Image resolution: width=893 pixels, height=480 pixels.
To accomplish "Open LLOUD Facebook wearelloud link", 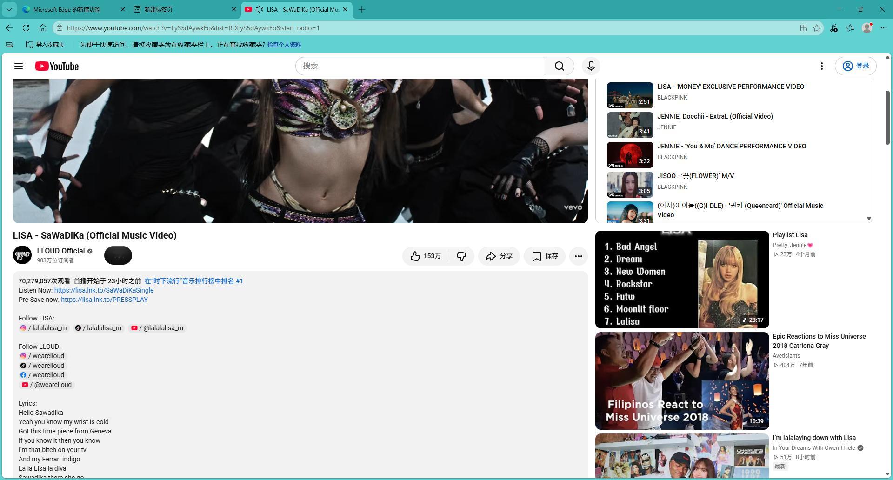I will coord(42,375).
